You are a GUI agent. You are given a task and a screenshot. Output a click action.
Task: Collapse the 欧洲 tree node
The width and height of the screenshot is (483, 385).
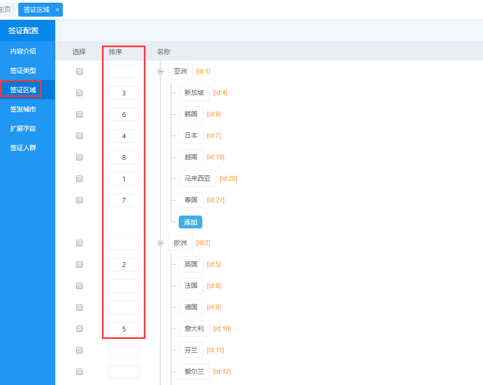coord(160,243)
